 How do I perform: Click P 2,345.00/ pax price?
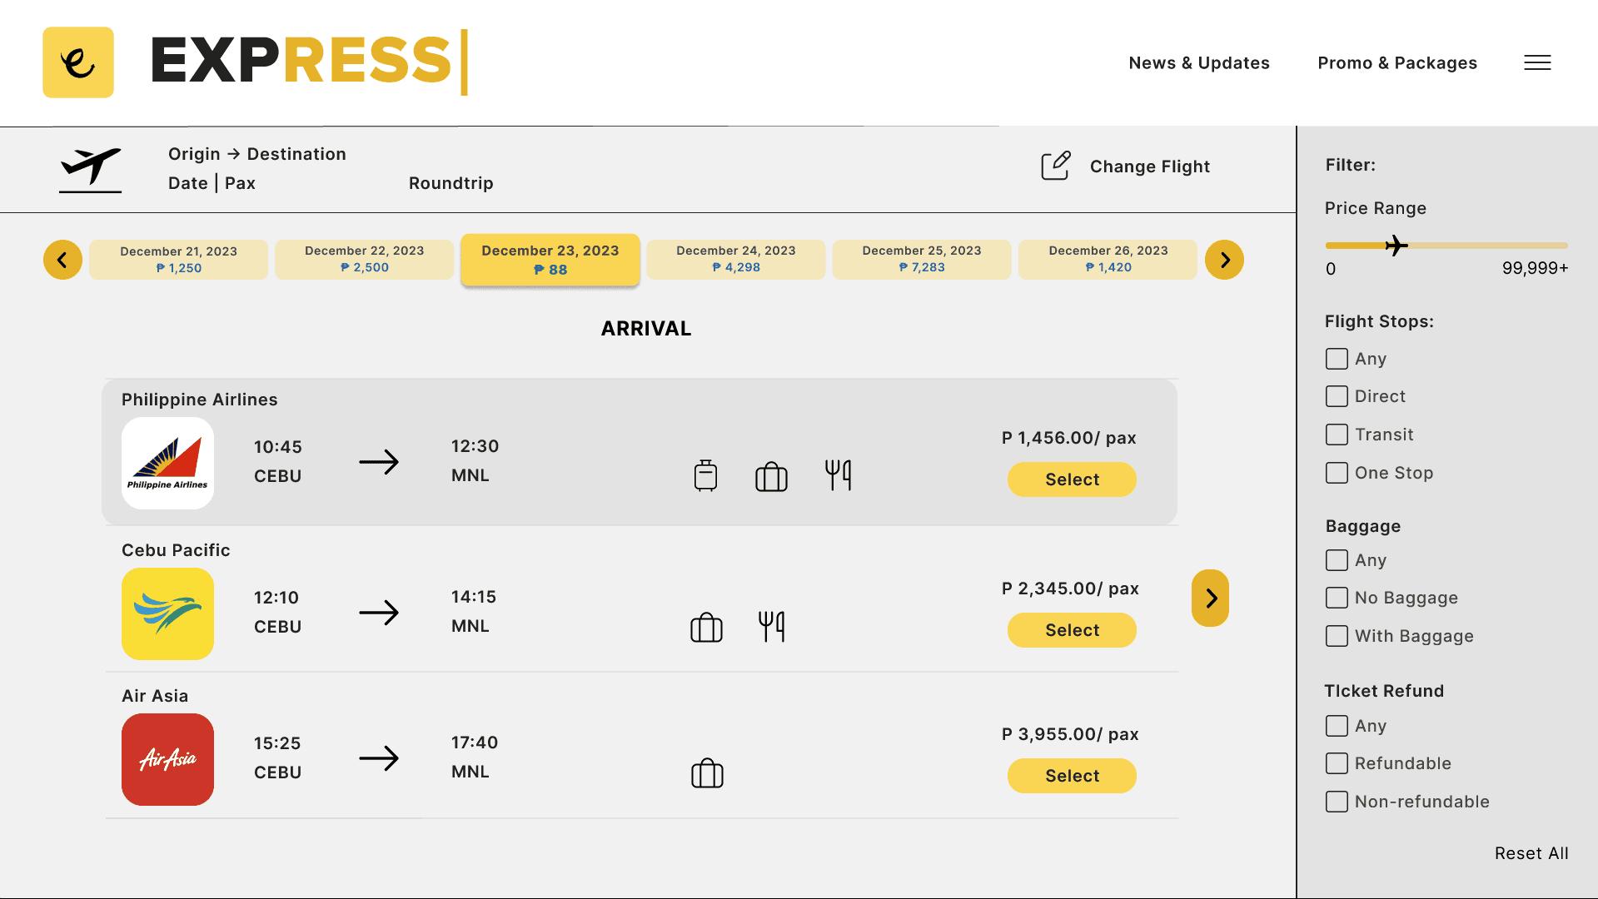[x=1070, y=589]
